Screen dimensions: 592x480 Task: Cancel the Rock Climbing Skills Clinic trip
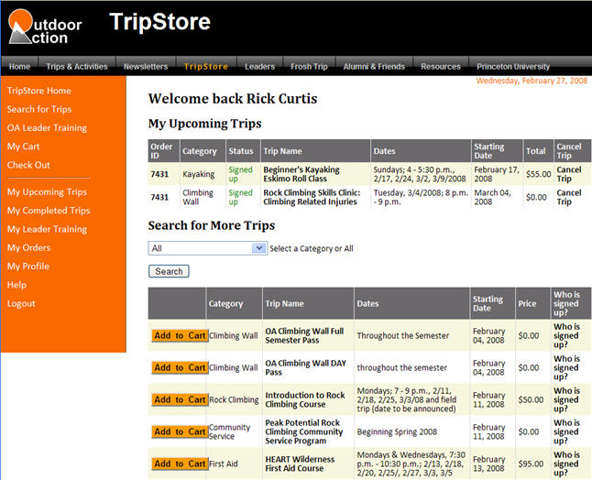[568, 198]
